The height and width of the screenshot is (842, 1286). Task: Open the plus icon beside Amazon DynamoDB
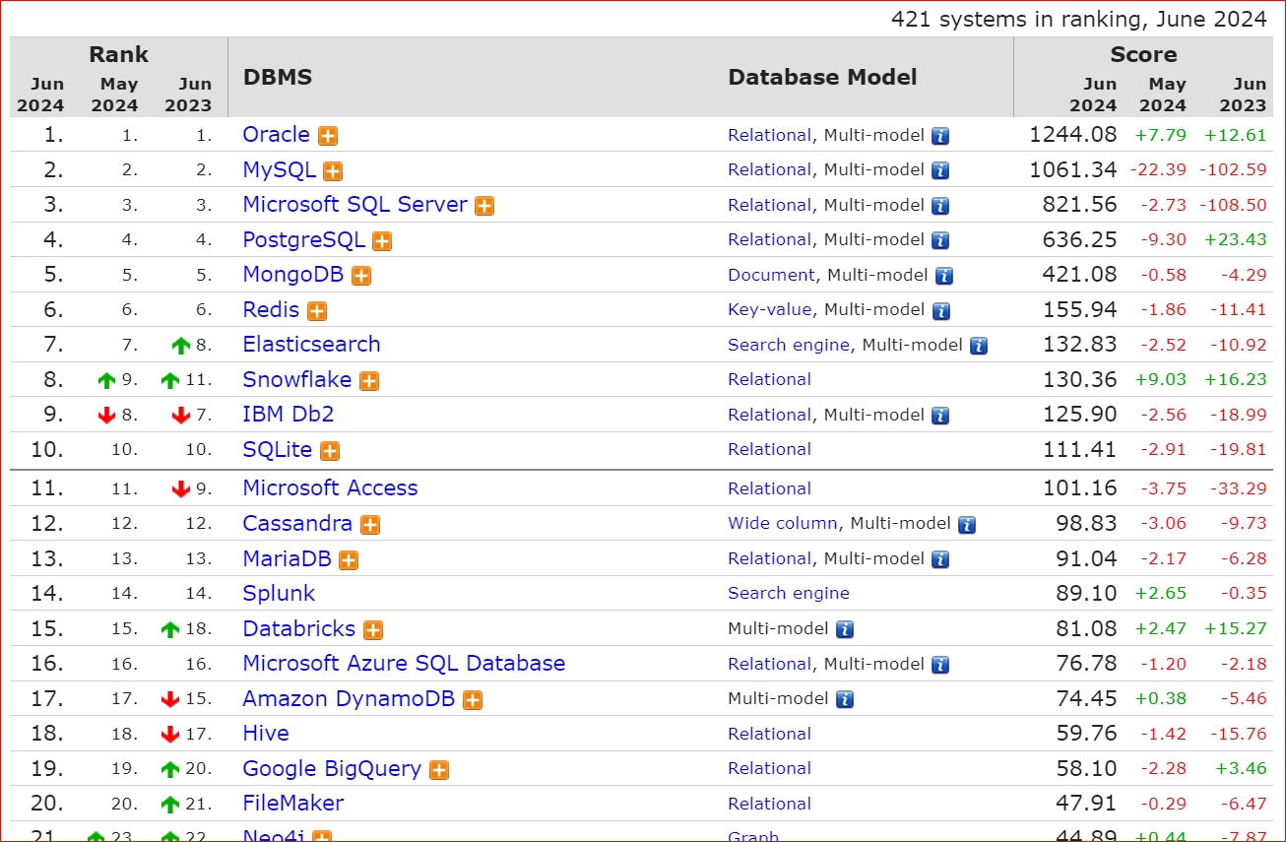pyautogui.click(x=473, y=700)
